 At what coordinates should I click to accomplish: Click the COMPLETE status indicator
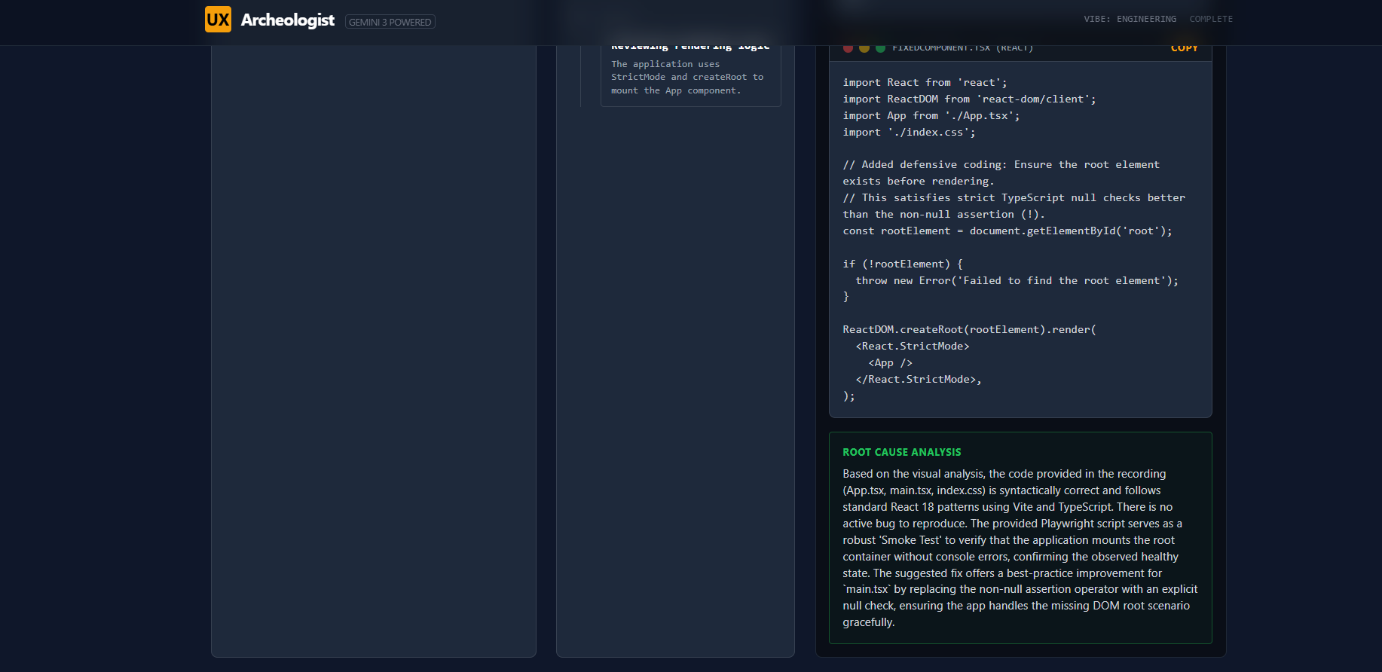pos(1211,19)
